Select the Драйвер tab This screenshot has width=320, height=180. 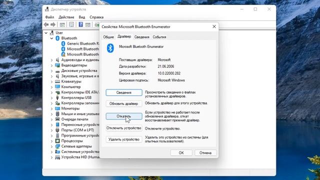[x=124, y=36]
